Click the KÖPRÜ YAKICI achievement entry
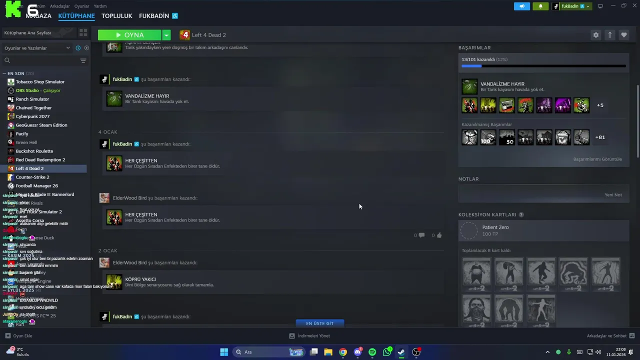This screenshot has height=360, width=640. 272,282
